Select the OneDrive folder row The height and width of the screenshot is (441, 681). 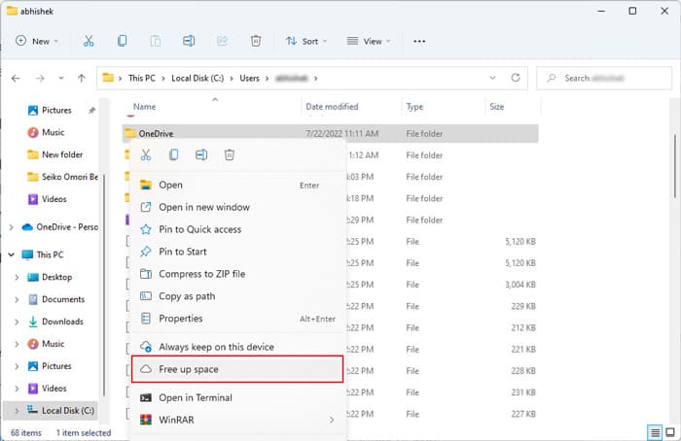click(330, 133)
